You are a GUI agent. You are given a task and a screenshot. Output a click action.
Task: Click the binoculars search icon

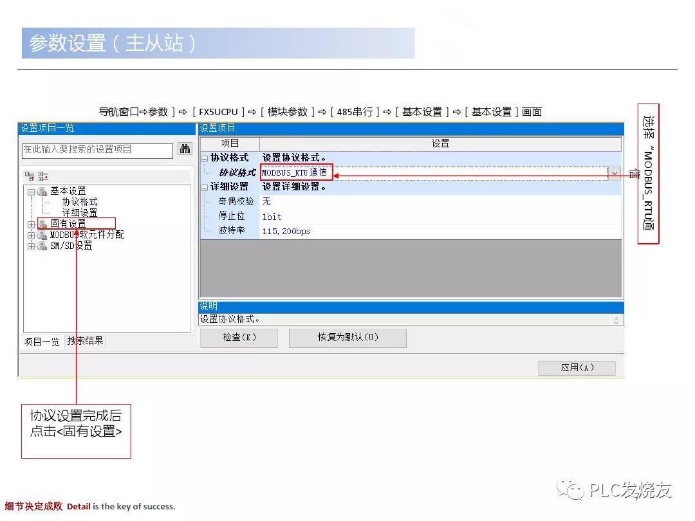[185, 149]
